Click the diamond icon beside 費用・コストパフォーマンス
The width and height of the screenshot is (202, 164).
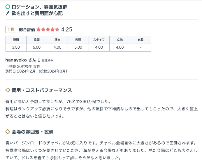[8, 90]
